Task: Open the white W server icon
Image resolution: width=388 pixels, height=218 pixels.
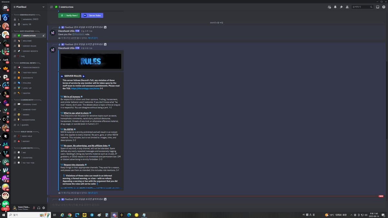Action: (5, 170)
